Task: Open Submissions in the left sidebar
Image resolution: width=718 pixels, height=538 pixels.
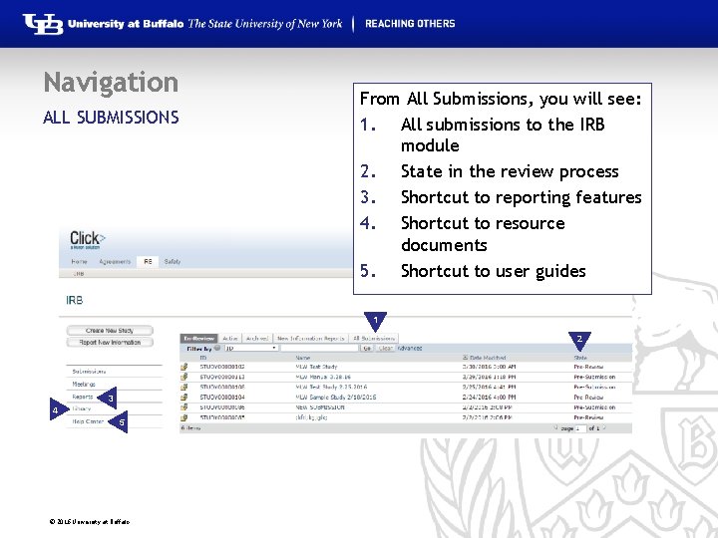Action: click(x=89, y=372)
